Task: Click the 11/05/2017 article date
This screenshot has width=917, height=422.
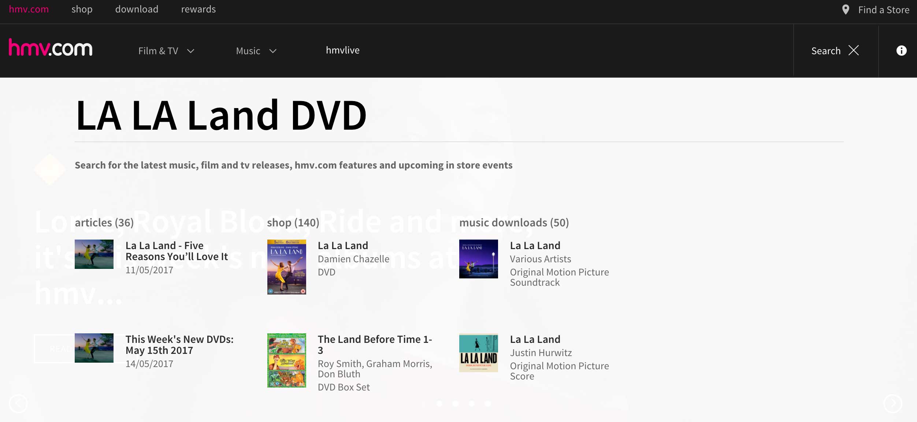Action: (149, 270)
